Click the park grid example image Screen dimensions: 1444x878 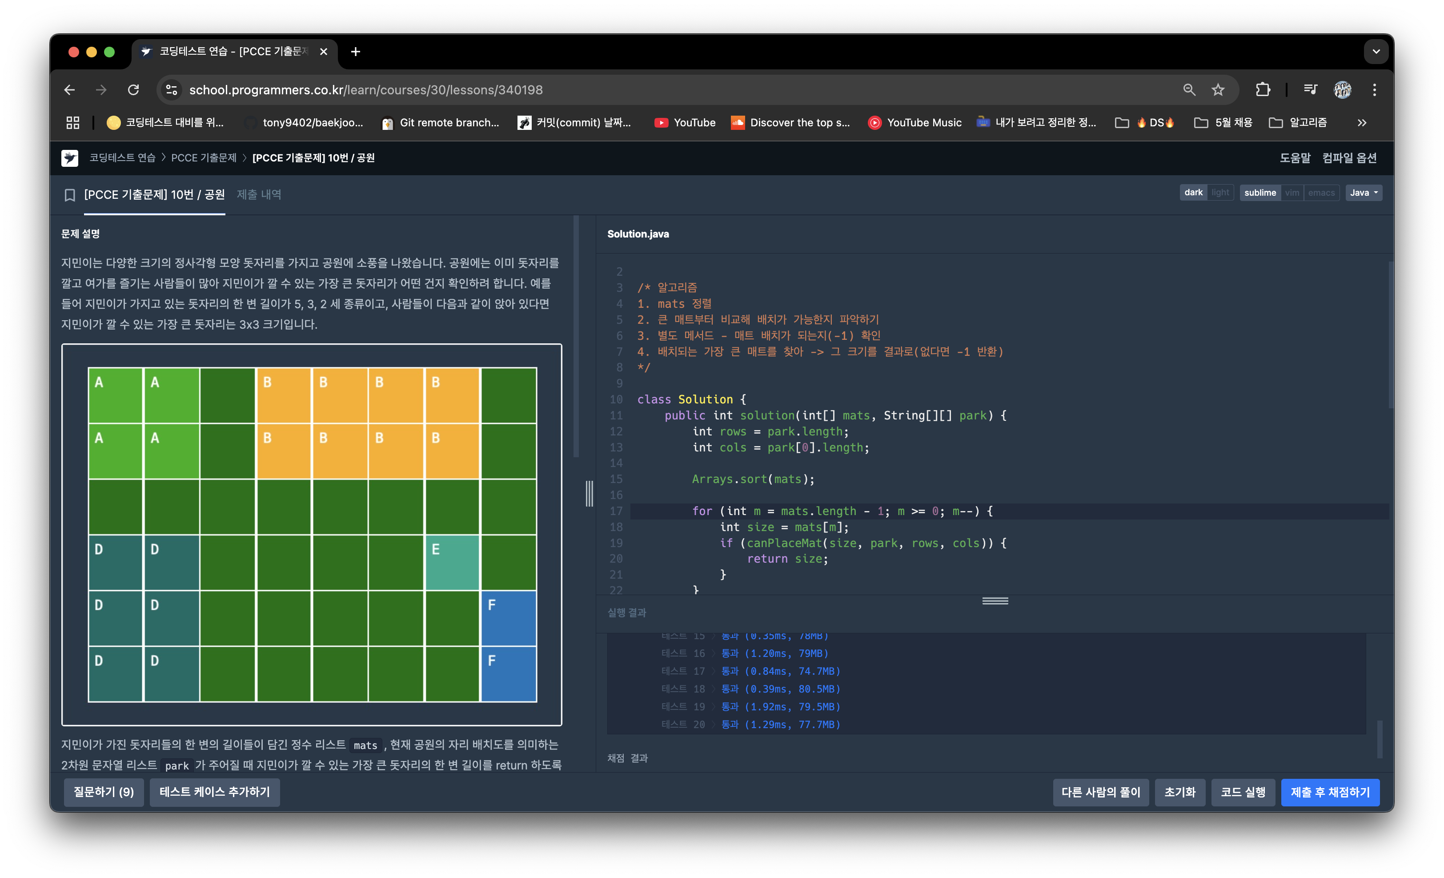tap(312, 535)
